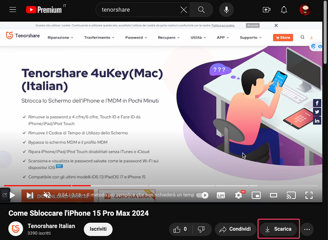Open the orange Store button

click(283, 38)
